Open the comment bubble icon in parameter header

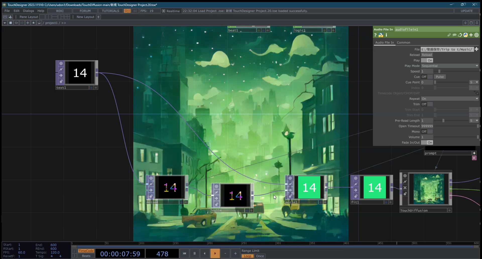coord(454,35)
